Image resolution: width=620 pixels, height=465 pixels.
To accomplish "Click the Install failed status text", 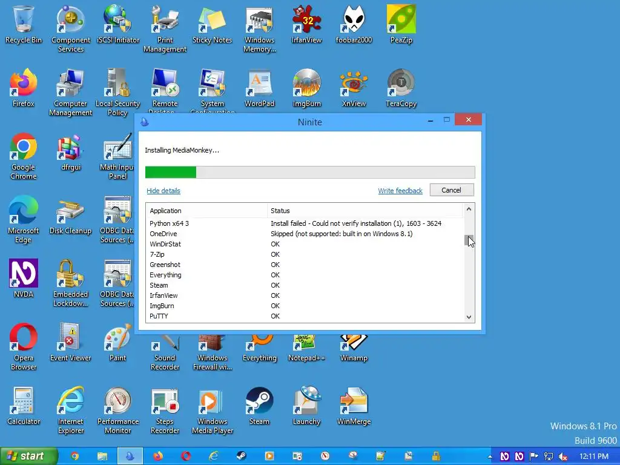I will (x=356, y=223).
